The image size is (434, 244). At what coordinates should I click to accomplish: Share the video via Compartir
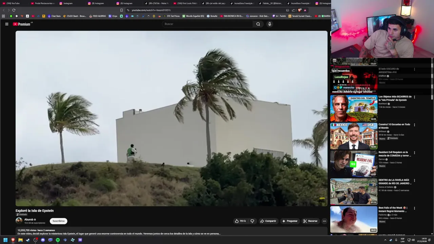coord(268,221)
